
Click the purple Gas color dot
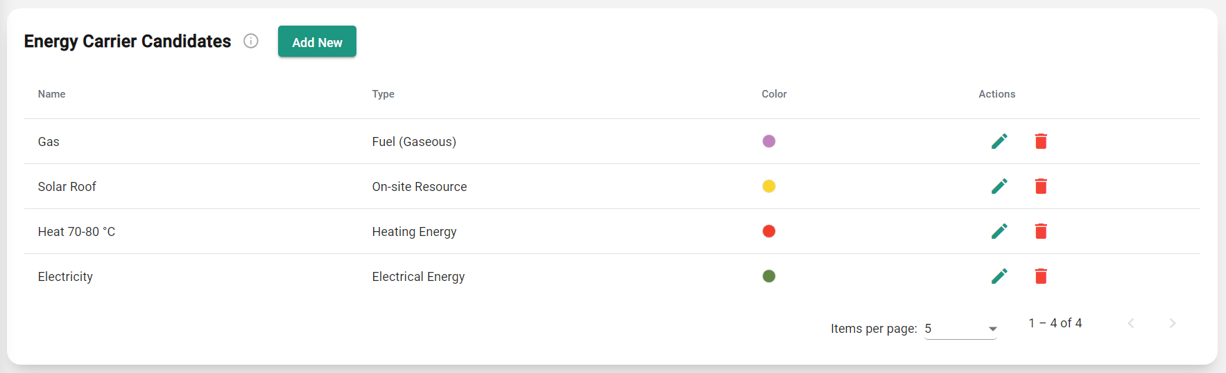point(769,141)
